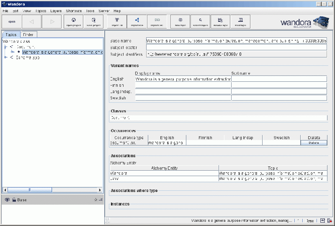335x226 pixels.
Task: Click the Rename topic toolbar icon
Action: [221, 22]
